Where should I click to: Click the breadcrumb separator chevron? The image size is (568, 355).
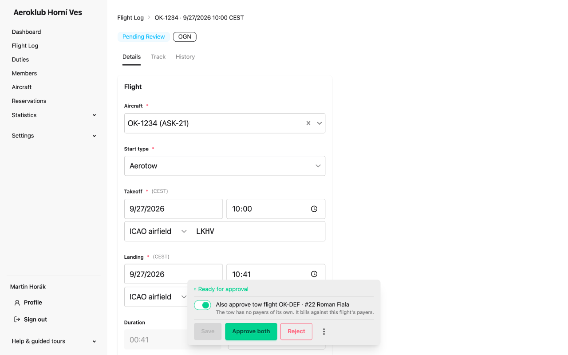pos(149,18)
